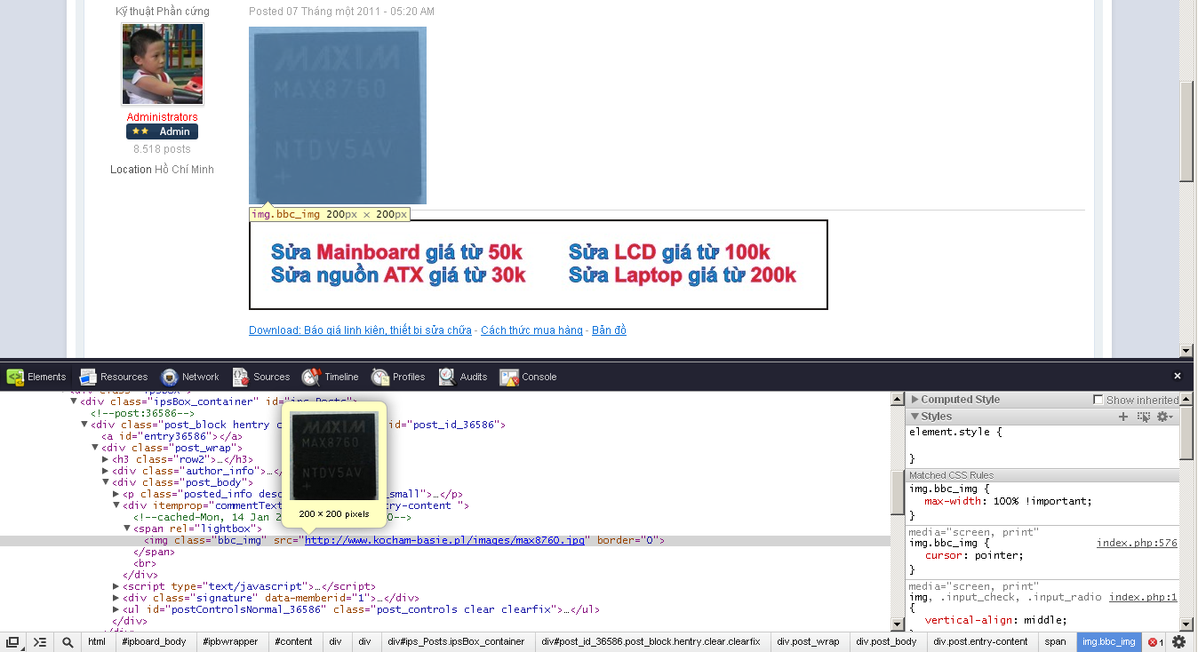This screenshot has height=652, width=1198.
Task: Toggle the console drawer icon
Action: (40, 642)
